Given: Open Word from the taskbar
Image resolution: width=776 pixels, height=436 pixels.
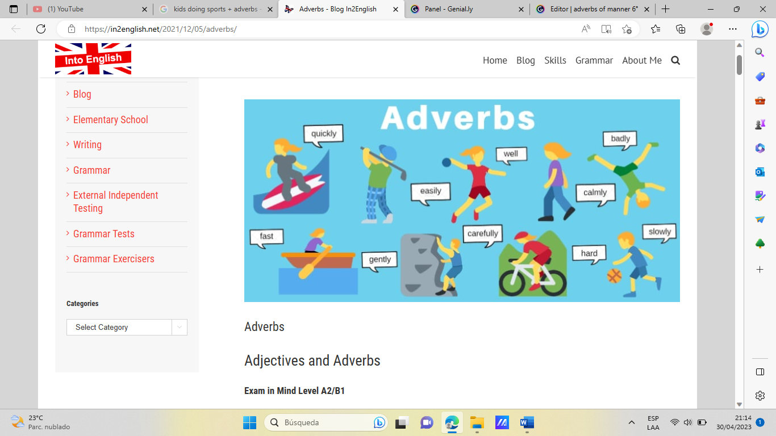Looking at the screenshot, I should pyautogui.click(x=527, y=422).
